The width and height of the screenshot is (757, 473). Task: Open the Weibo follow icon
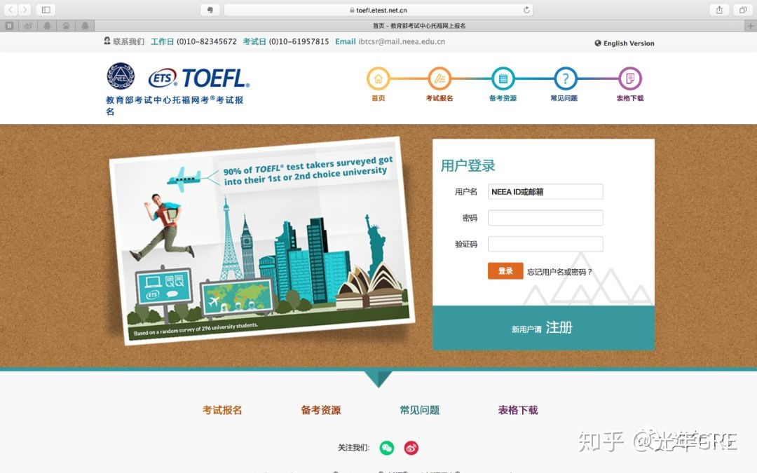pyautogui.click(x=411, y=448)
